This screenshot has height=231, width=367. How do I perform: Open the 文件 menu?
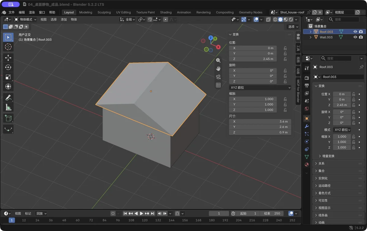coord(12,13)
